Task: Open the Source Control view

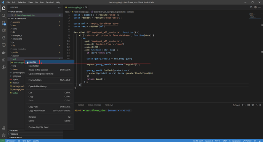Action: (4, 23)
